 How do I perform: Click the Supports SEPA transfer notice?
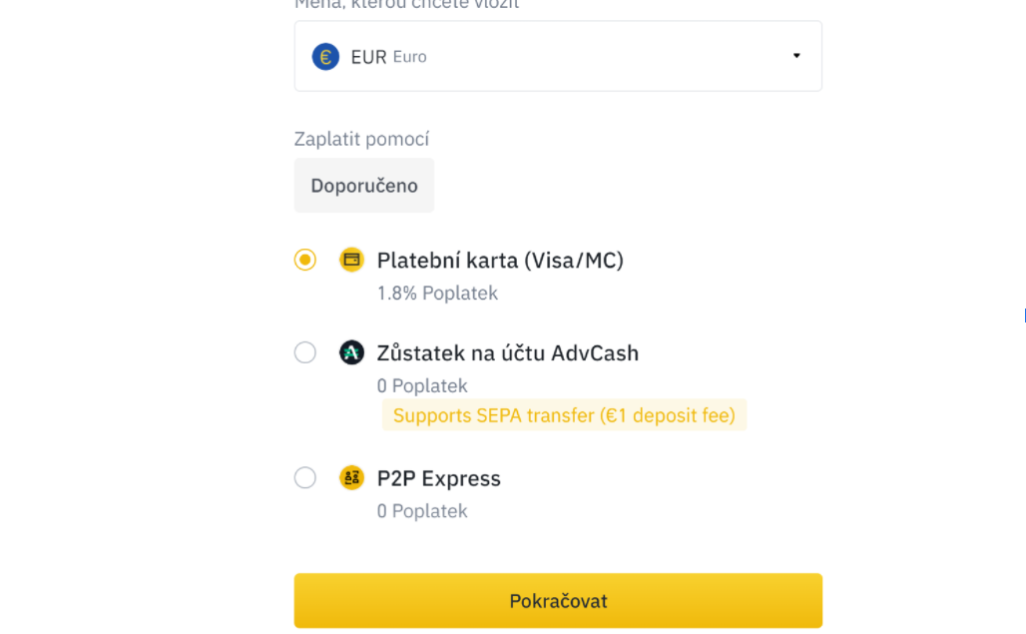coord(564,415)
